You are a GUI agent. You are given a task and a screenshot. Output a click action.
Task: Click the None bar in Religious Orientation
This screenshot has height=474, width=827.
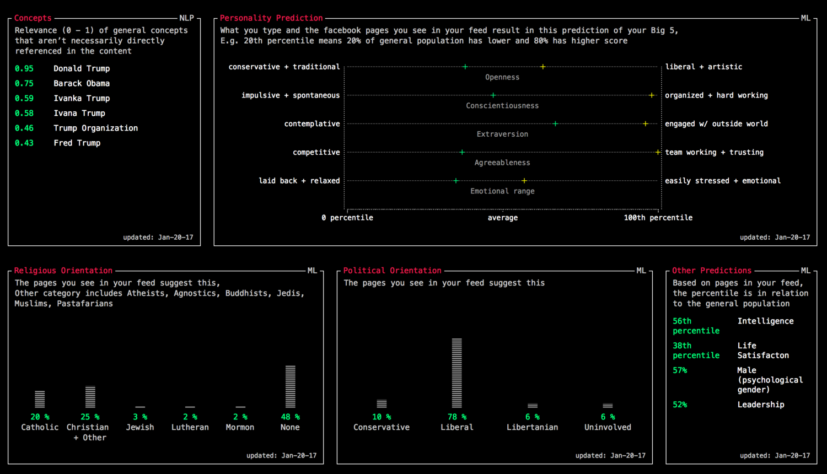click(x=290, y=386)
